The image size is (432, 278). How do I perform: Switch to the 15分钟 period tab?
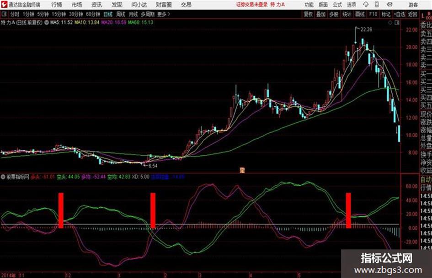tap(59, 14)
